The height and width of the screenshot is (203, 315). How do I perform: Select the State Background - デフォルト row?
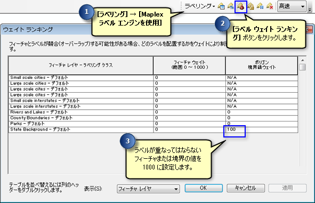point(153,129)
